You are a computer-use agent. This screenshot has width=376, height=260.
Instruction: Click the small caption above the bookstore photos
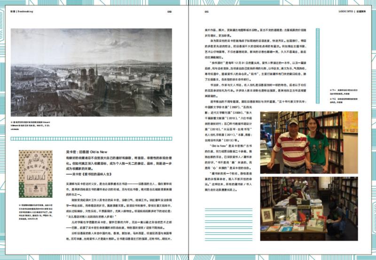tap(344, 96)
